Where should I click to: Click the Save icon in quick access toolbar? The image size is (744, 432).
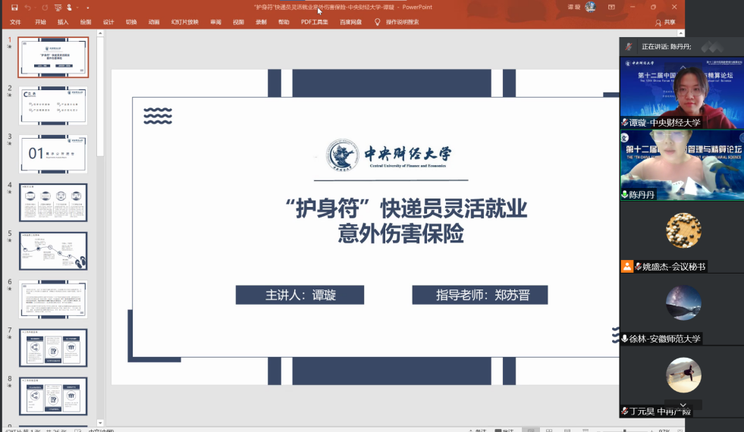click(14, 7)
